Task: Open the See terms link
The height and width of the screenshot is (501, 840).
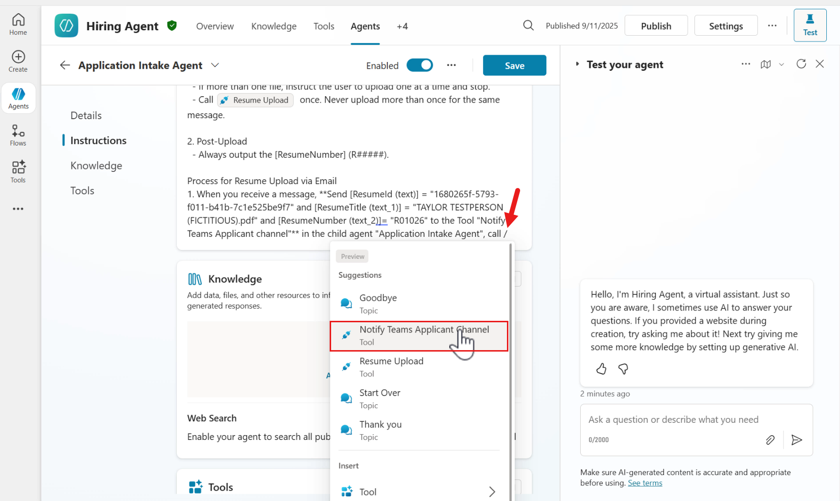Action: pos(645,482)
